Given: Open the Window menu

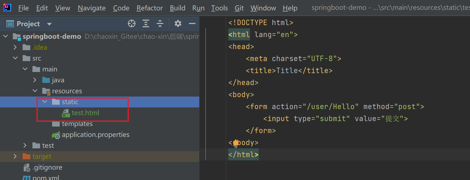Looking at the screenshot, I should coord(263,8).
